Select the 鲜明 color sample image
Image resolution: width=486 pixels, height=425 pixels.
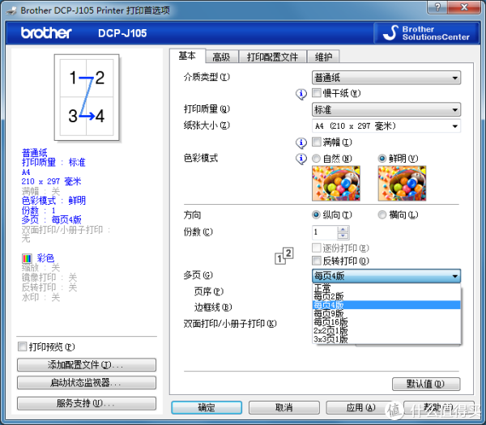(402, 184)
